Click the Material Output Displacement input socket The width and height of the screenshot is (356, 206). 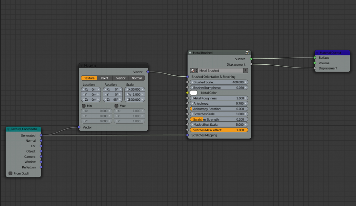315,68
